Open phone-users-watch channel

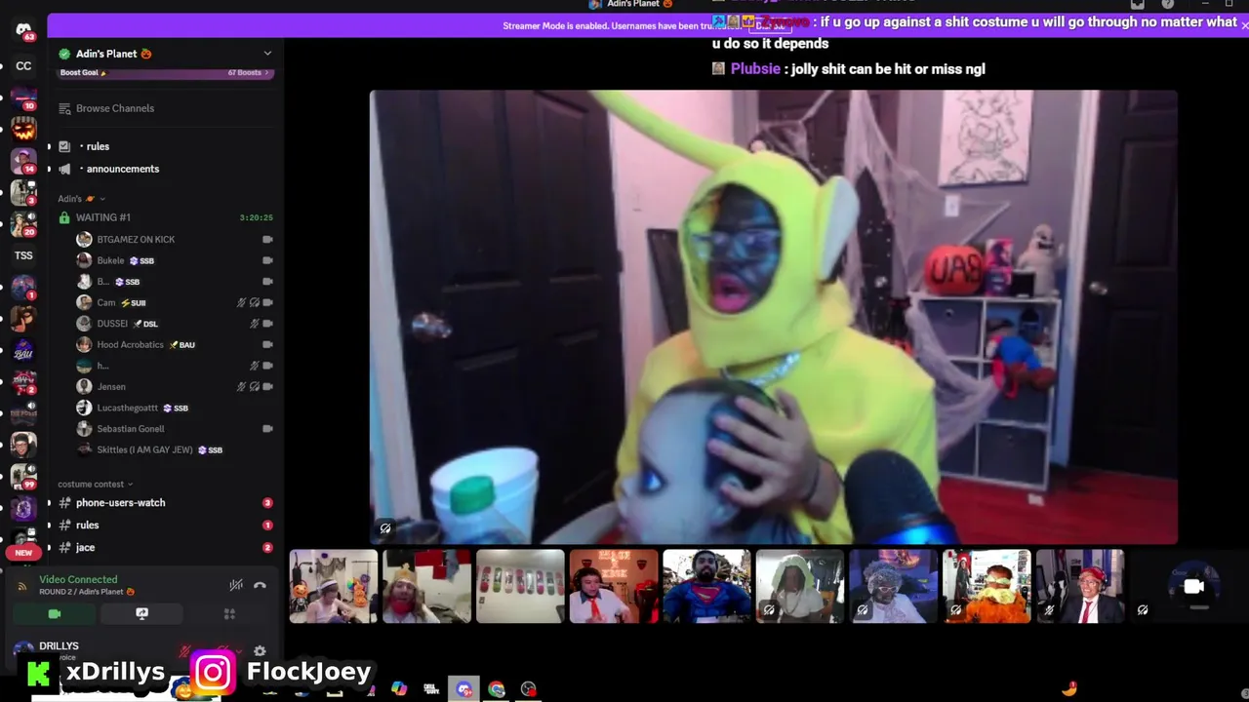click(121, 503)
